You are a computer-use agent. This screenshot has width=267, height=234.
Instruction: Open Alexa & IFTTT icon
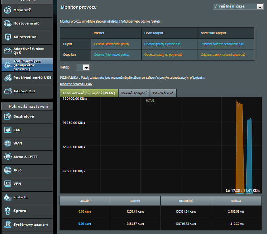(x=7, y=157)
